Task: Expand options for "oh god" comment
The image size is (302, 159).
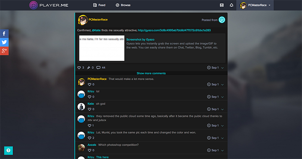Action: pyautogui.click(x=222, y=109)
